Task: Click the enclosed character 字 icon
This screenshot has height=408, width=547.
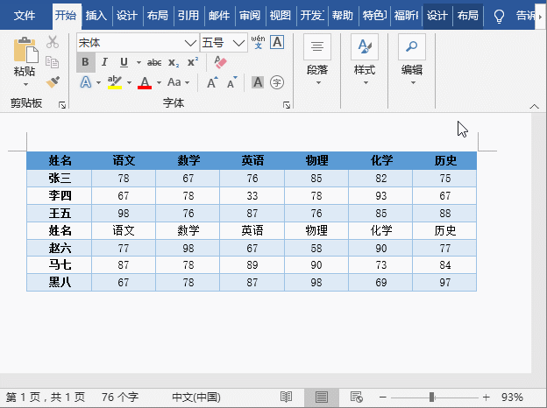Action: 277,82
